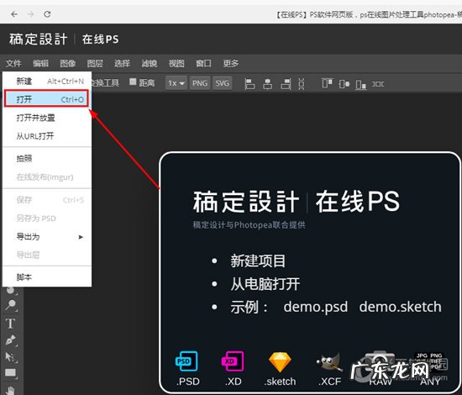This screenshot has width=462, height=395.
Task: Select the Type (T) tool
Action: pos(11,324)
